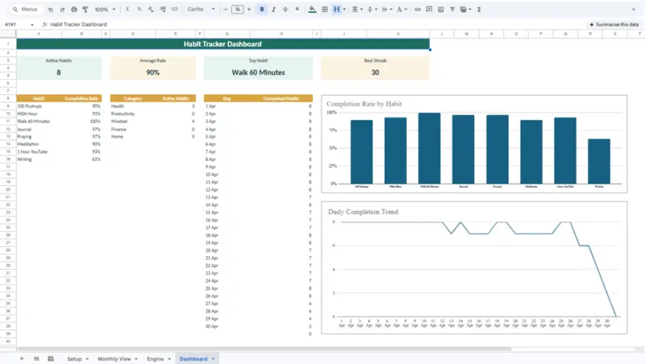
Task: Click the Walk 60 Minutes top habit value
Action: coord(258,72)
